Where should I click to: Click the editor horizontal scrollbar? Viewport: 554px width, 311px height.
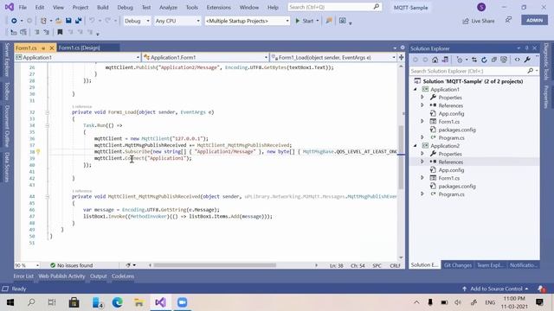215,265
